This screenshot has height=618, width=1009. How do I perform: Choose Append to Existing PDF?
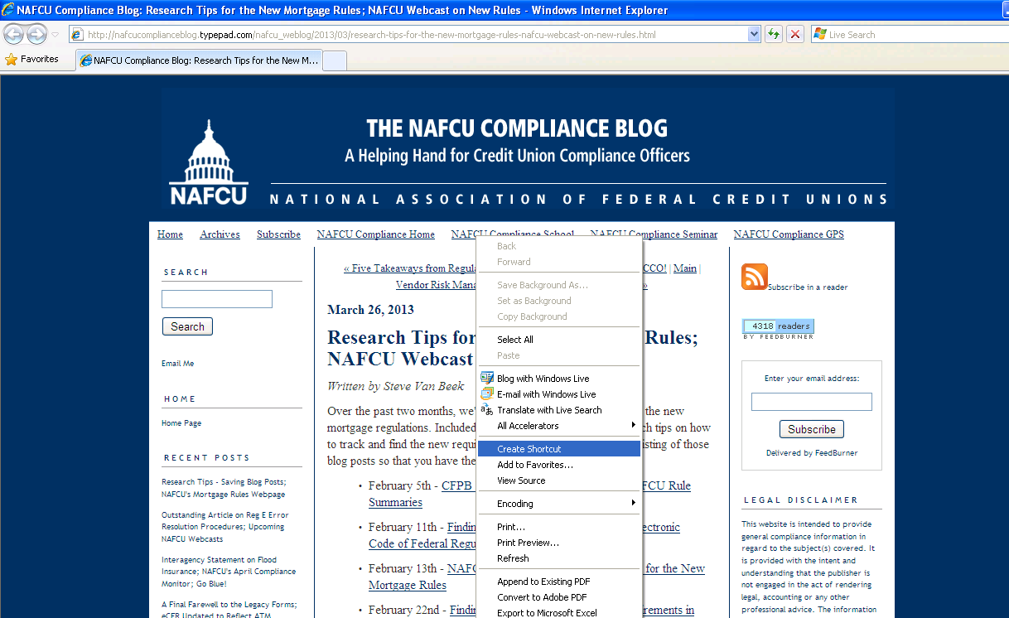coord(559,582)
